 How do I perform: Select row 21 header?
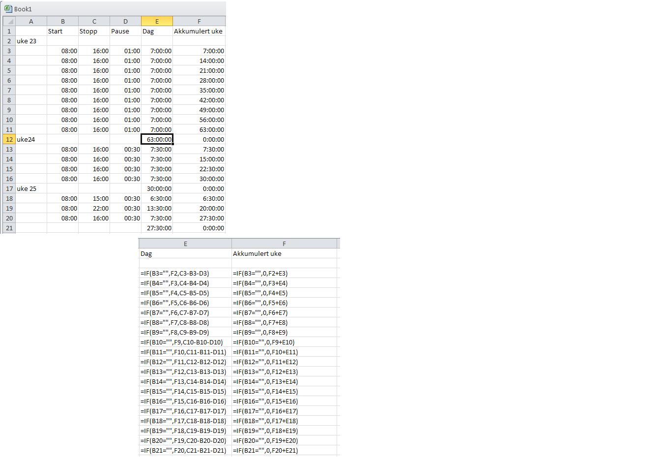pos(9,228)
